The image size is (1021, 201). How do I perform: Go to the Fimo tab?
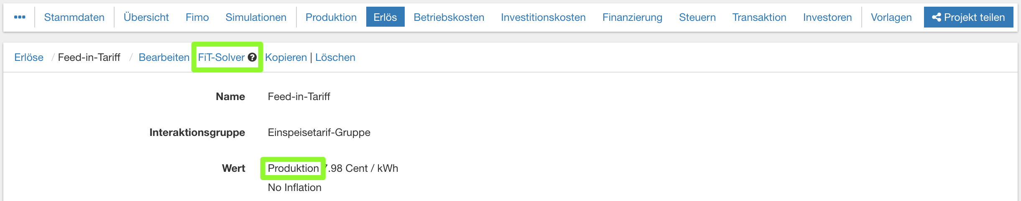point(197,17)
